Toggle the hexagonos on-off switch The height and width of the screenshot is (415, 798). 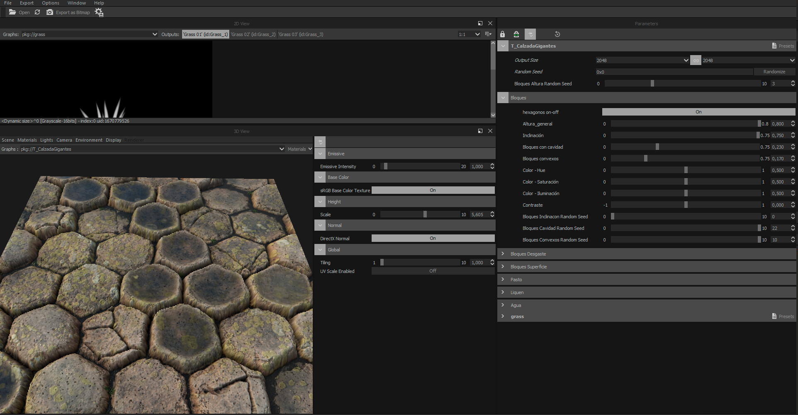[698, 112]
